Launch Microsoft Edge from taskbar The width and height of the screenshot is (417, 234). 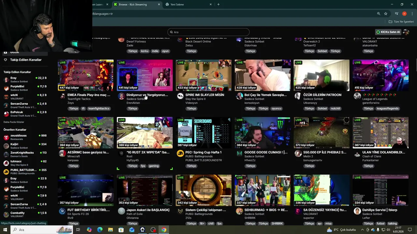[100, 230]
